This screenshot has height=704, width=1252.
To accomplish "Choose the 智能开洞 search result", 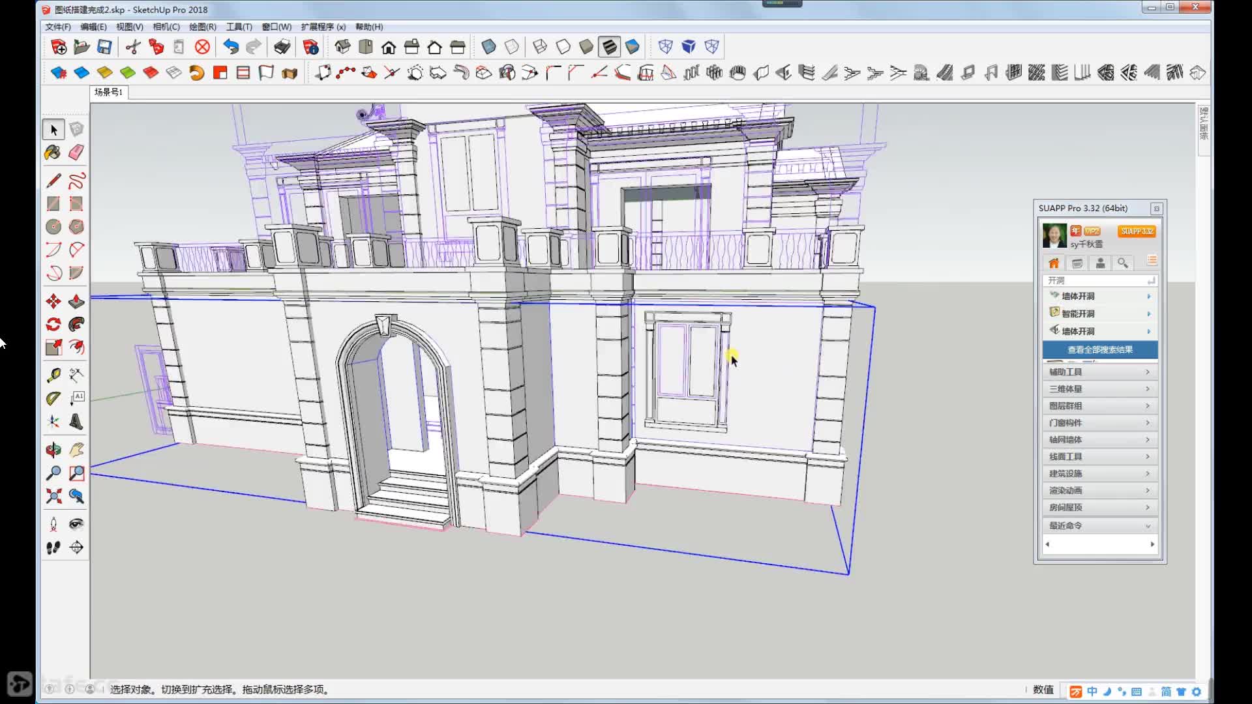I will [1100, 314].
